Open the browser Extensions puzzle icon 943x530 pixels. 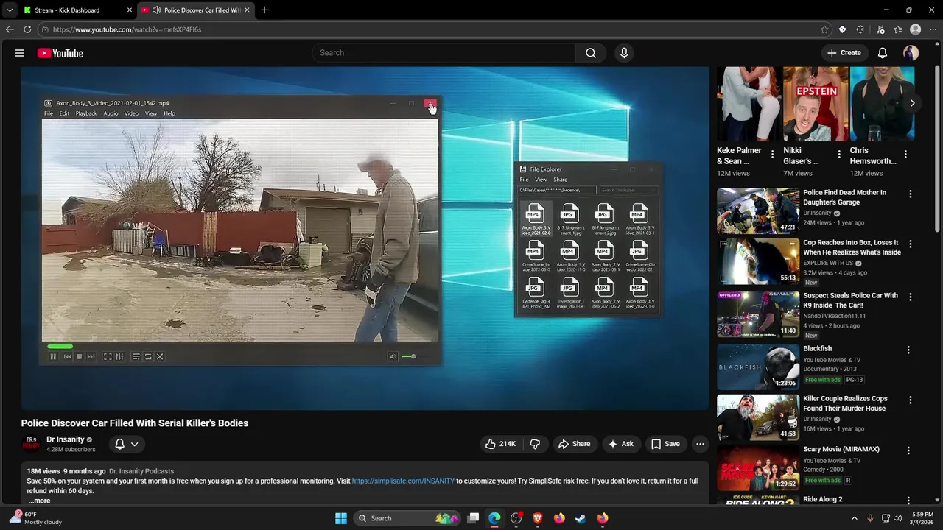point(860,29)
